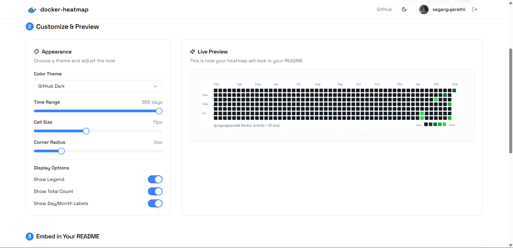Open the Color Theme dropdown
Image resolution: width=513 pixels, height=248 pixels.
(x=98, y=86)
